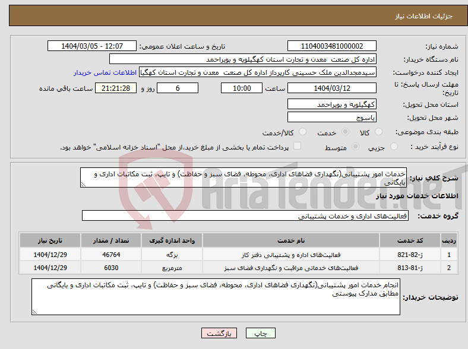Viewport: 468px width, 349px height.
Task: Click the واحد اندازه گیری column header
Action: tap(172, 240)
